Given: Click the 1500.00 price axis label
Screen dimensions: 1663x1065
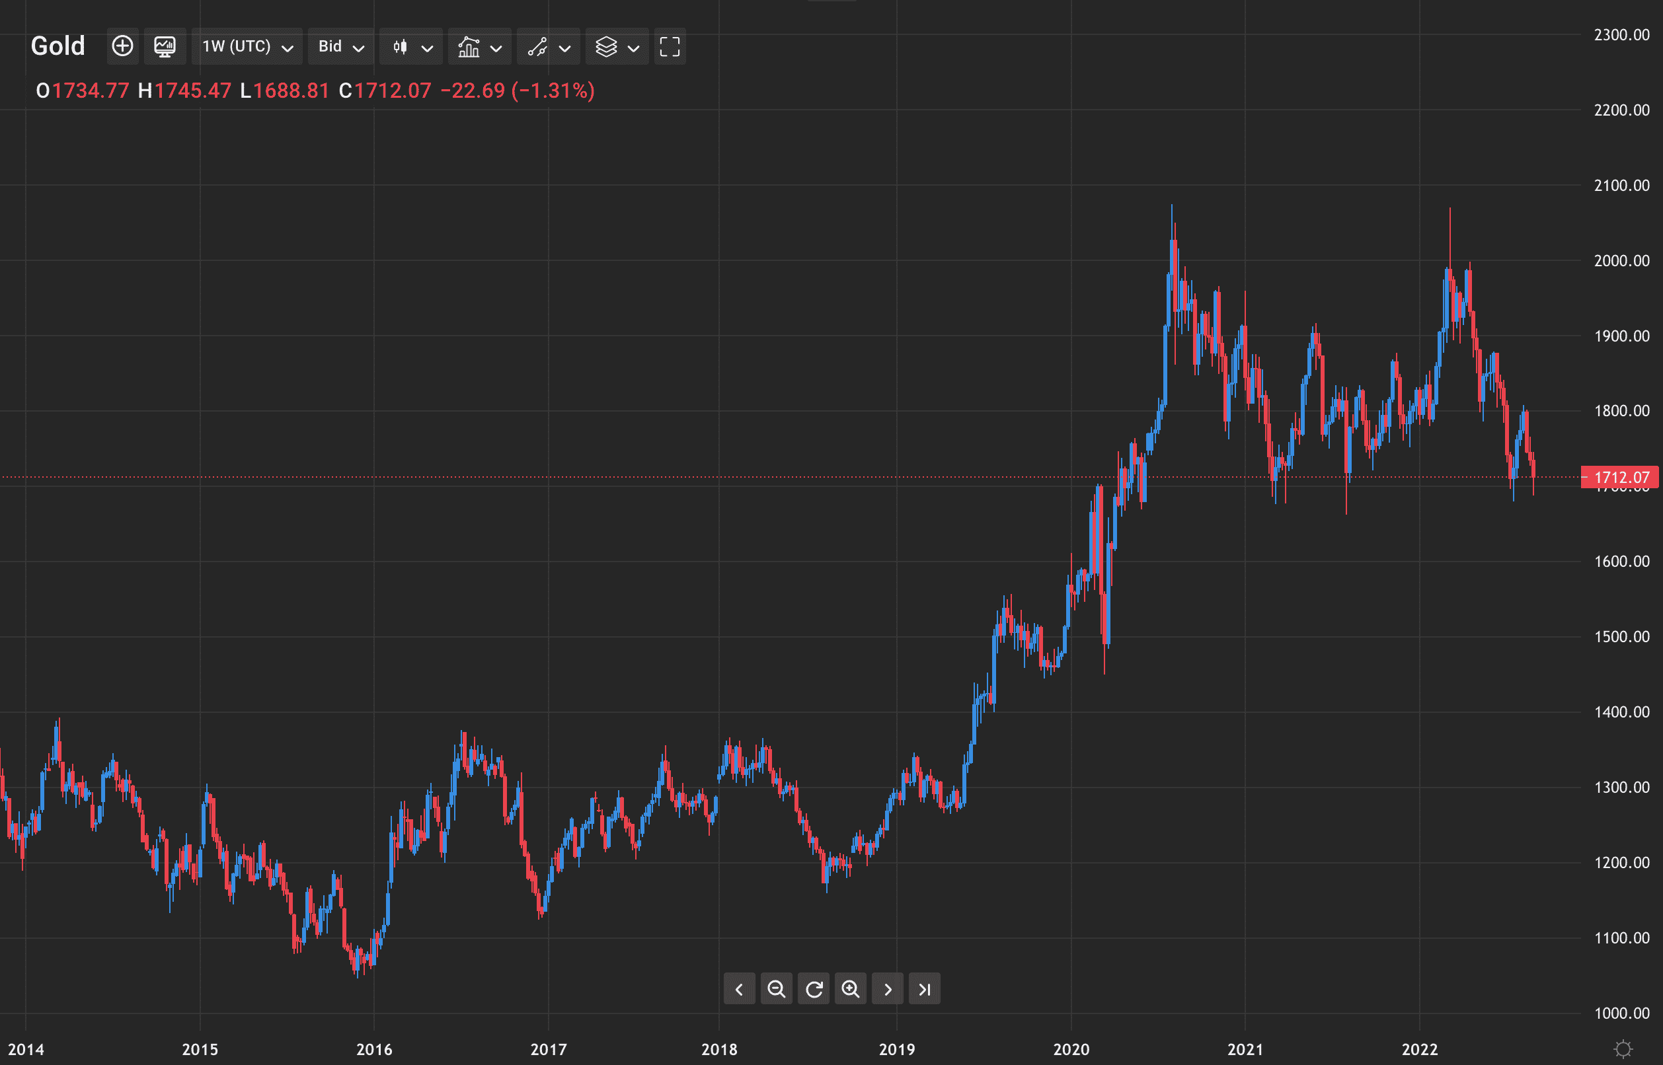Looking at the screenshot, I should tap(1621, 637).
